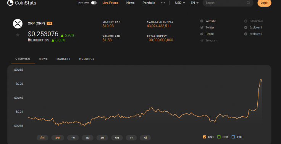281x144 pixels.
Task: Open the USD currency dropdown
Action: [x=180, y=3]
